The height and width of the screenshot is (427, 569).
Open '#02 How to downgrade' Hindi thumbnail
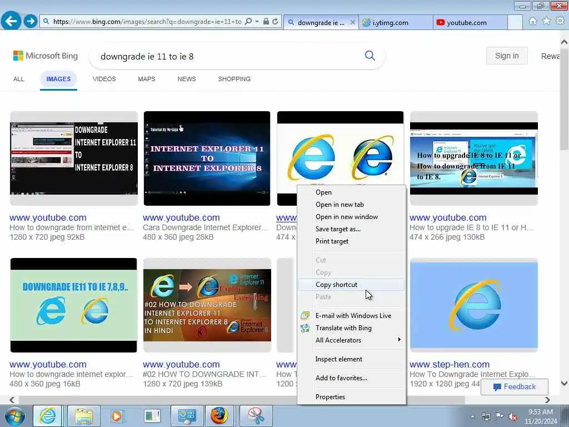(207, 305)
